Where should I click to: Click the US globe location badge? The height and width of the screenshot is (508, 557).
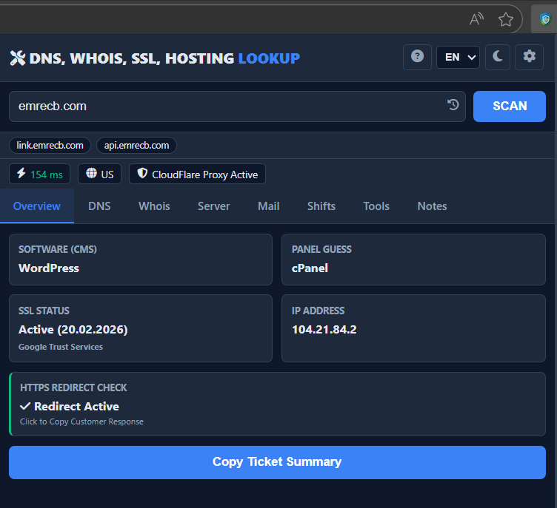(99, 175)
